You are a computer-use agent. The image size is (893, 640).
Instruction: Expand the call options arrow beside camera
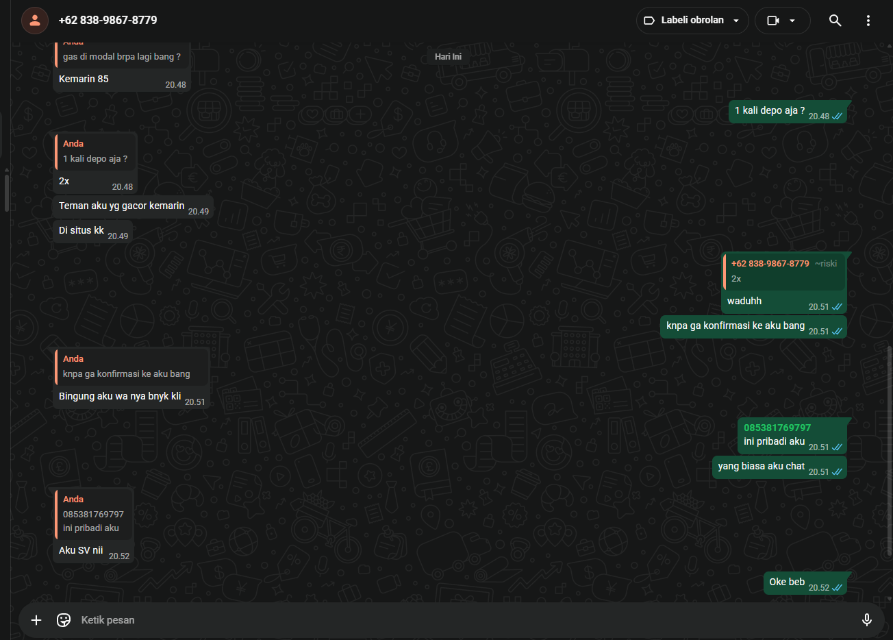(792, 21)
